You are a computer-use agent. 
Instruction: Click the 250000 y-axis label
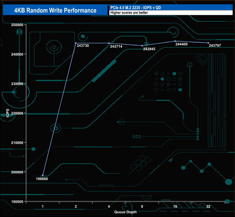[x=17, y=25]
